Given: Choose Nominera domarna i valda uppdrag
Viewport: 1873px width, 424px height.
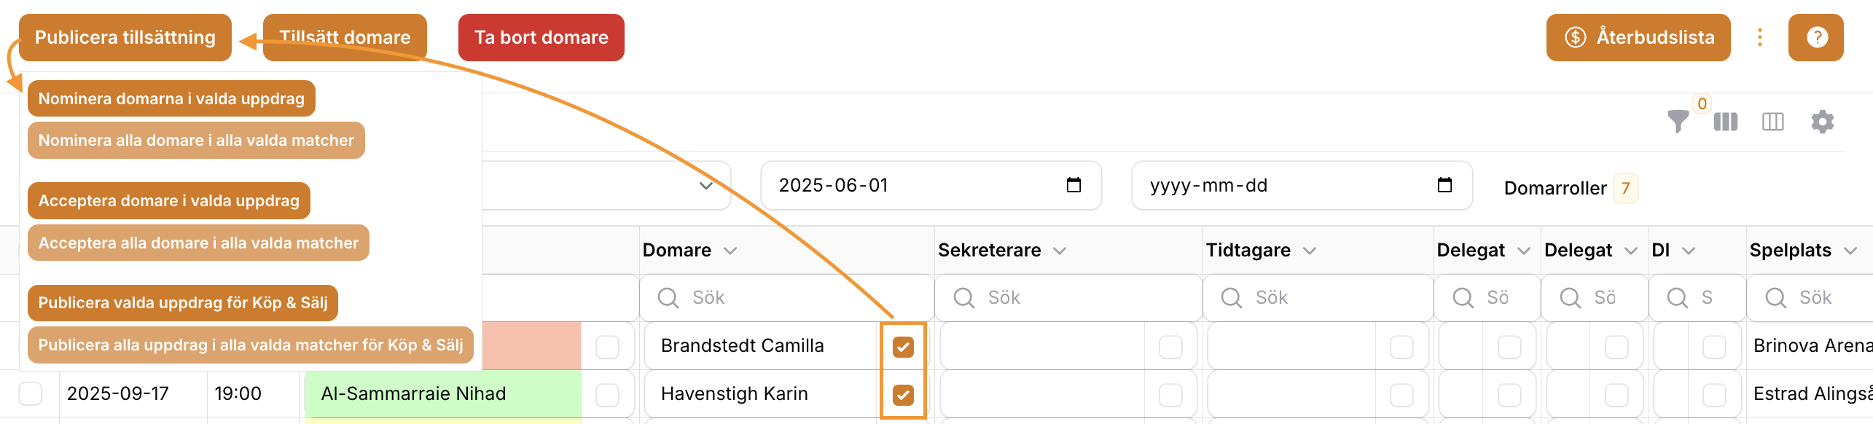Looking at the screenshot, I should pyautogui.click(x=171, y=98).
